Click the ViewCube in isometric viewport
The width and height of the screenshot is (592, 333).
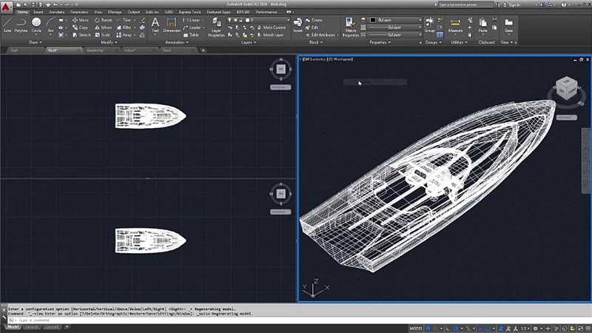coord(567,88)
